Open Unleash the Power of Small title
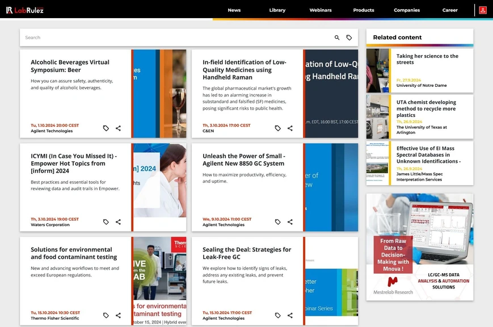The image size is (493, 327). click(244, 160)
